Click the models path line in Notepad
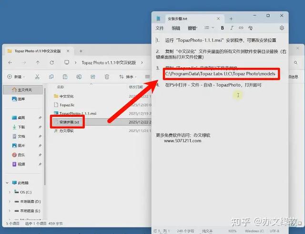 coord(220,74)
